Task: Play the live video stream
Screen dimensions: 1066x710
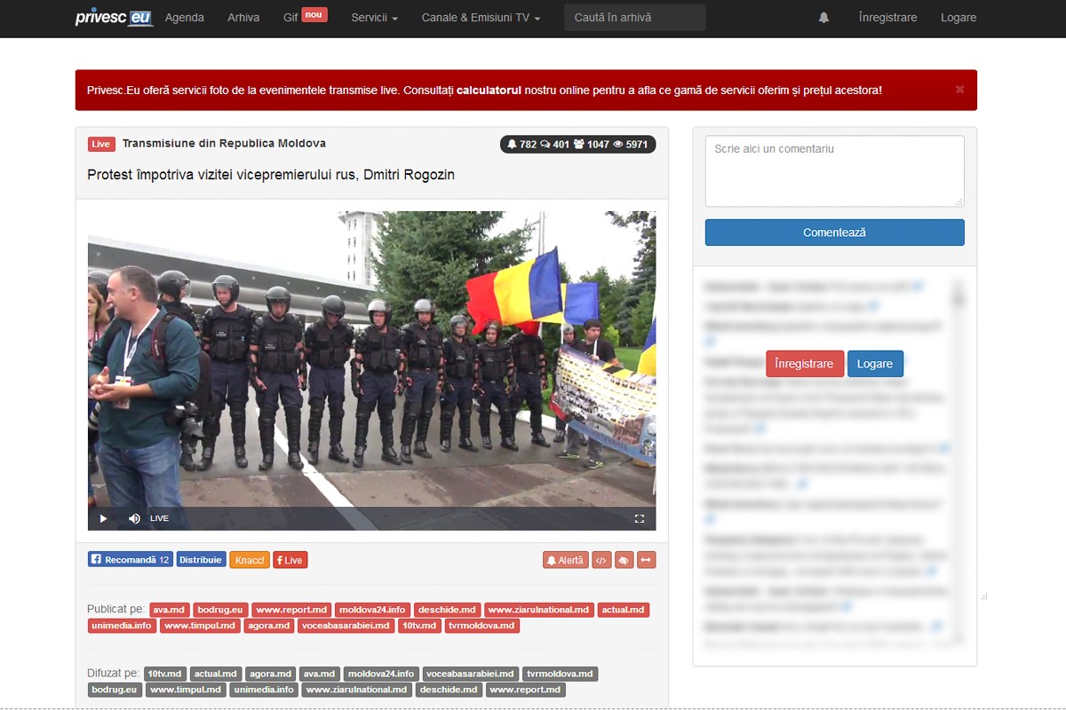Action: (x=103, y=518)
